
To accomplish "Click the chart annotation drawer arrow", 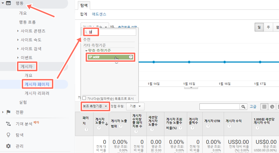I will [x=191, y=88].
